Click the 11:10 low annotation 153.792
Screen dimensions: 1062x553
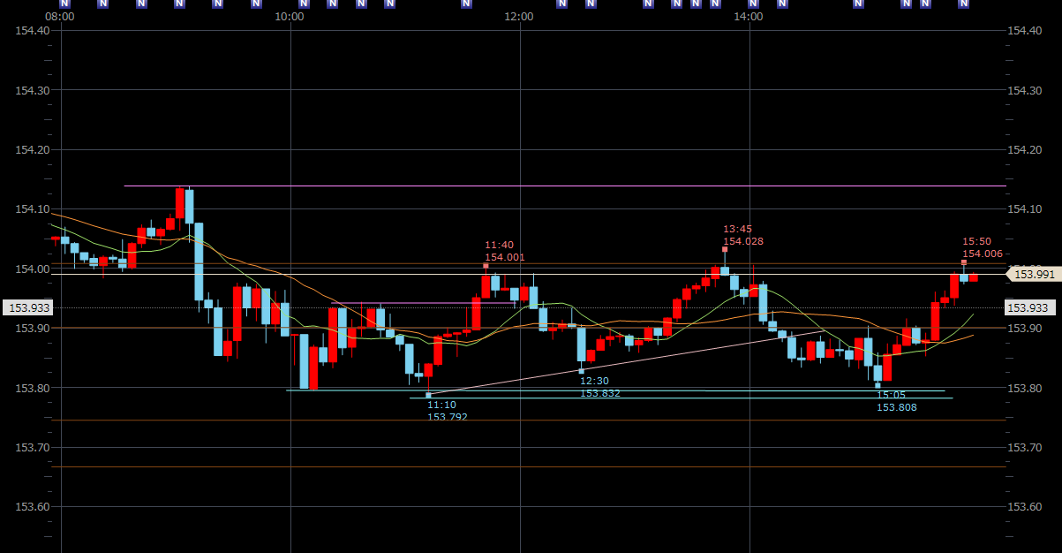click(447, 411)
